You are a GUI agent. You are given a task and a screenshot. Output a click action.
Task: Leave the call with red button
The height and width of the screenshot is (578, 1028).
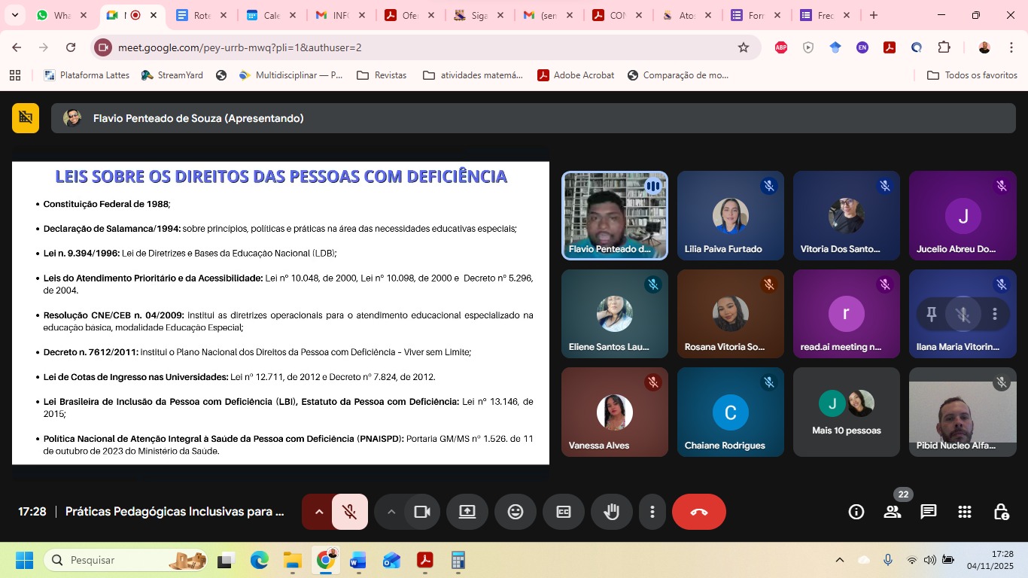click(698, 512)
